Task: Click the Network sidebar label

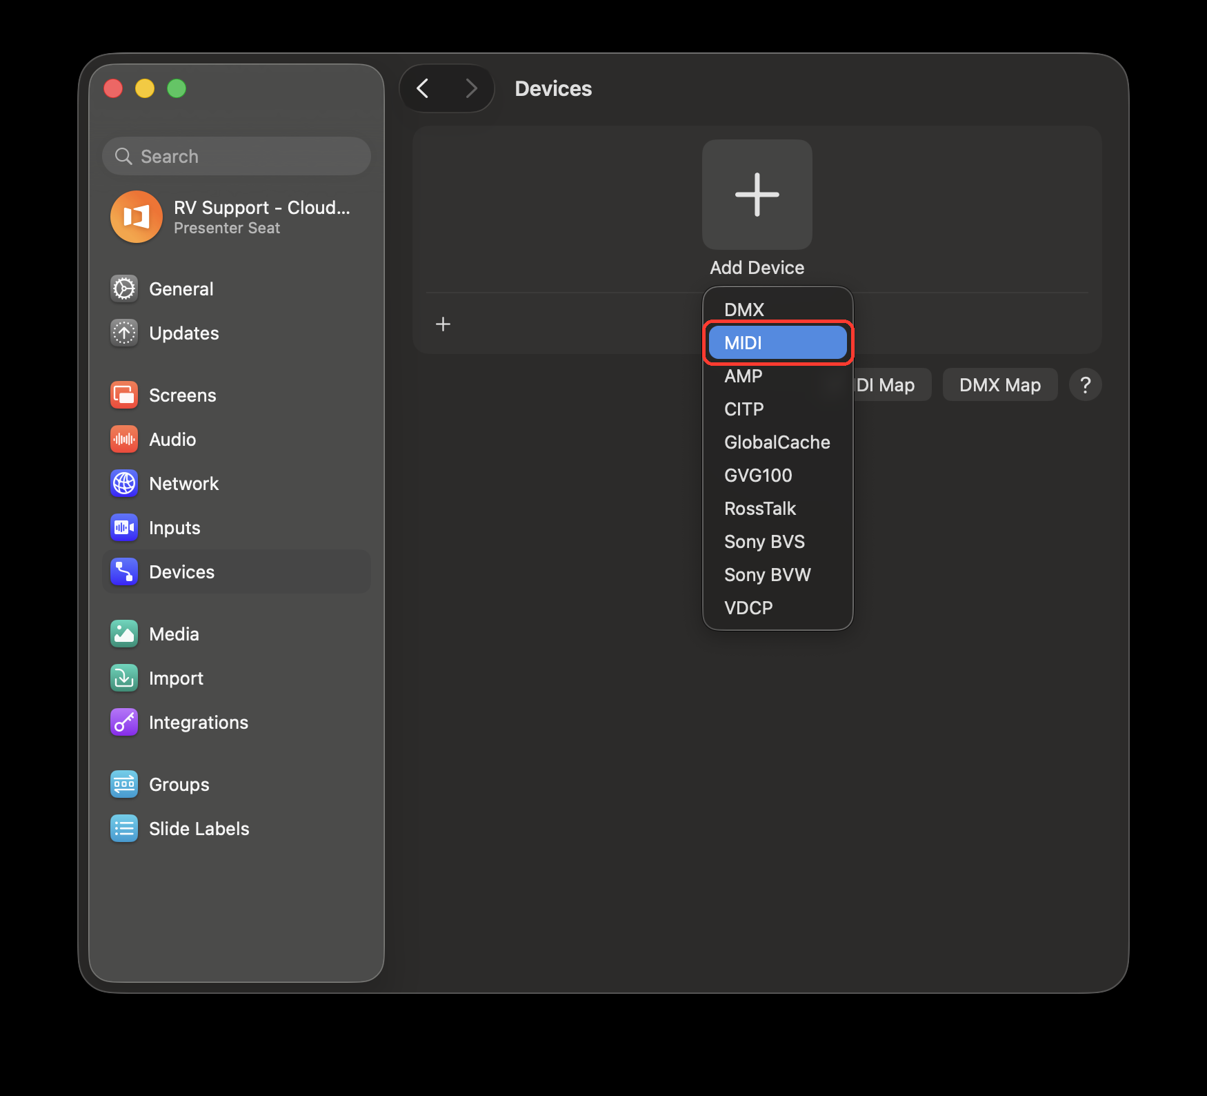Action: (184, 483)
